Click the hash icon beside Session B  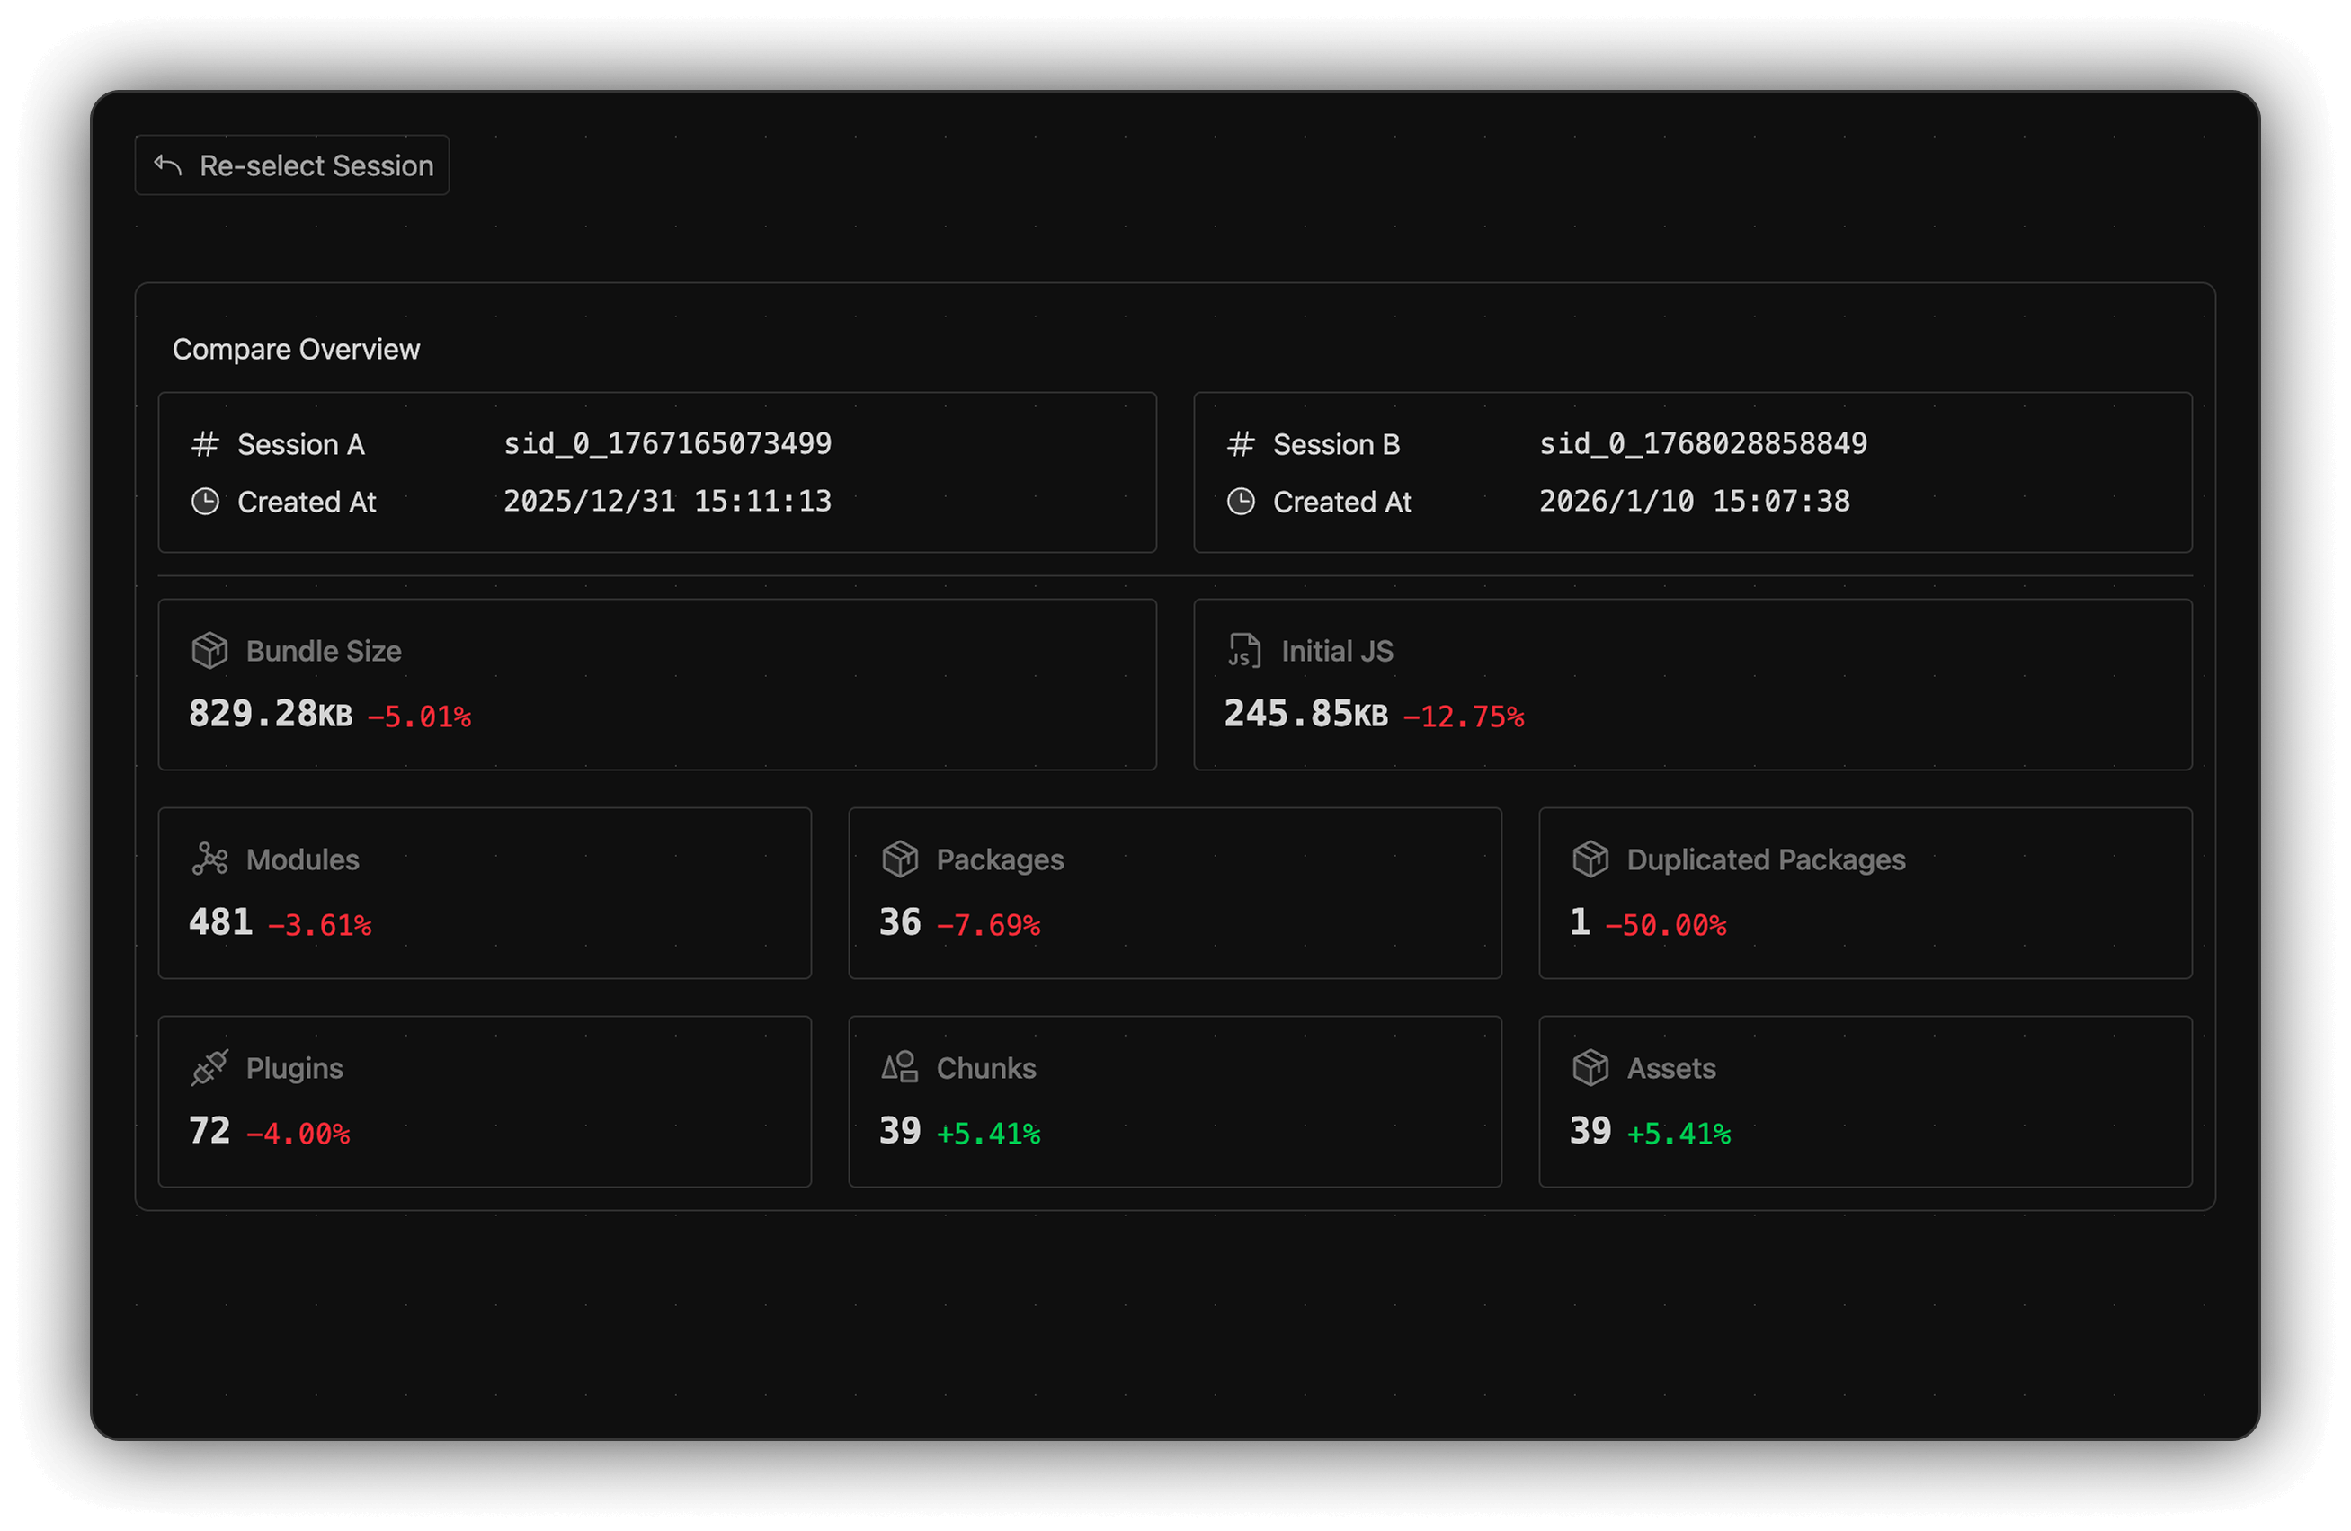[1241, 444]
